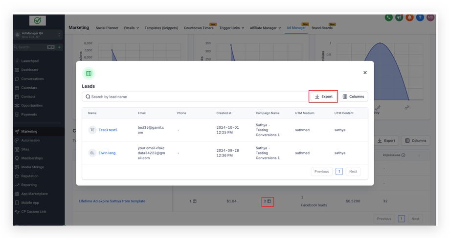450x238 pixels.
Task: Click the green plus quick-add icon
Action: click(59, 47)
